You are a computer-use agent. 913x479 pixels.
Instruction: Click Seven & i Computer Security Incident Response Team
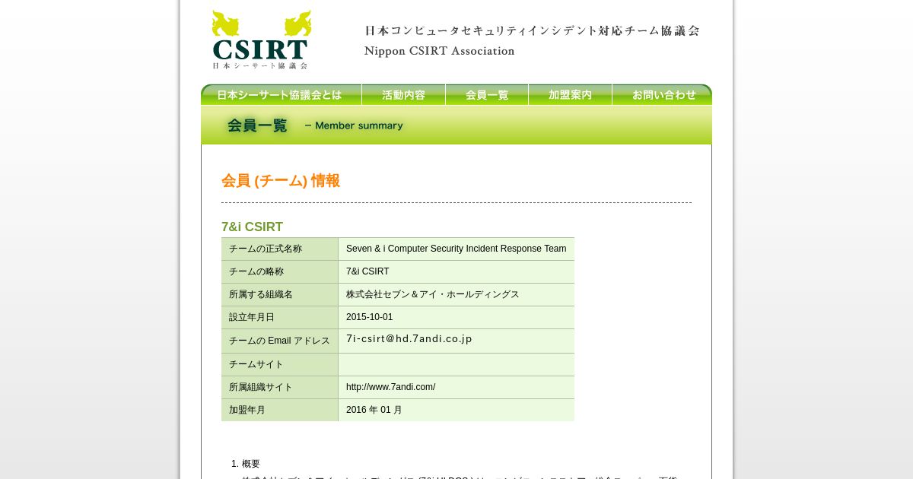pos(456,249)
